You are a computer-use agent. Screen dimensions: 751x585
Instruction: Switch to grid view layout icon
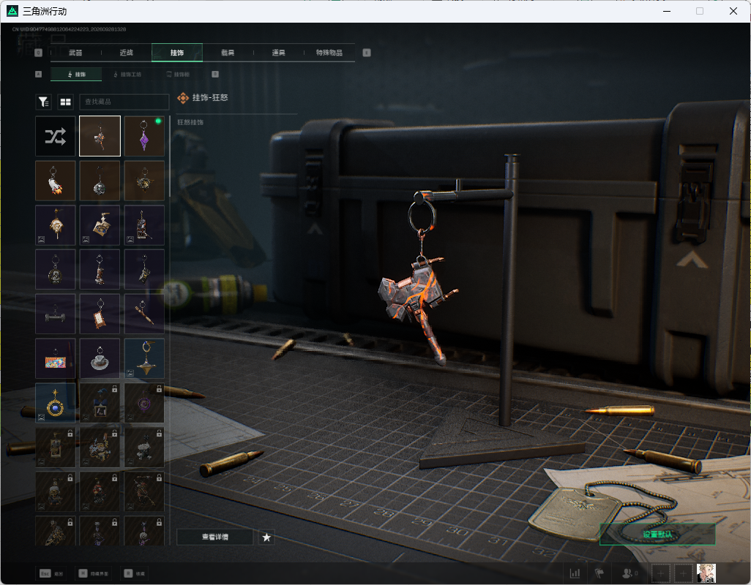click(65, 102)
